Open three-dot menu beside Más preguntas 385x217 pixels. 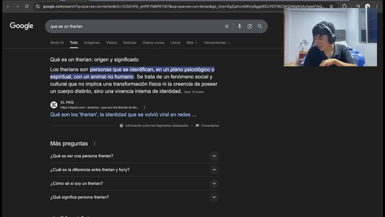click(94, 144)
